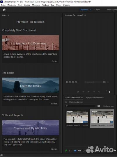The width and height of the screenshot is (117, 157).
Task: Click the 'Completely New? Start Here!' heading
Action: tap(19, 30)
